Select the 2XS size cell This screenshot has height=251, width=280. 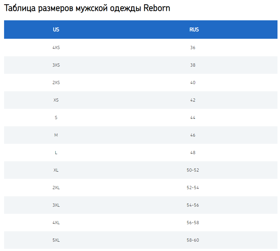pyautogui.click(x=56, y=83)
